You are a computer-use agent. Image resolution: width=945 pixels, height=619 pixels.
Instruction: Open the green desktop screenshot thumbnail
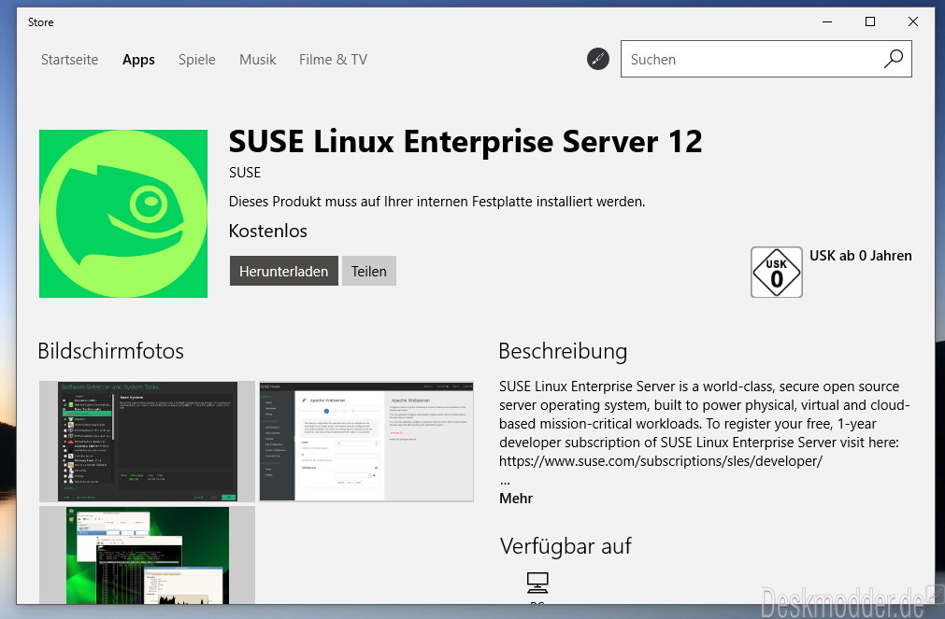point(147,555)
